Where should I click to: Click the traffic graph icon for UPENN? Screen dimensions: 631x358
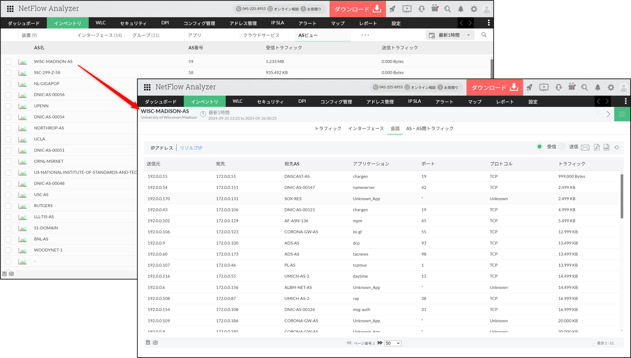[x=23, y=106]
